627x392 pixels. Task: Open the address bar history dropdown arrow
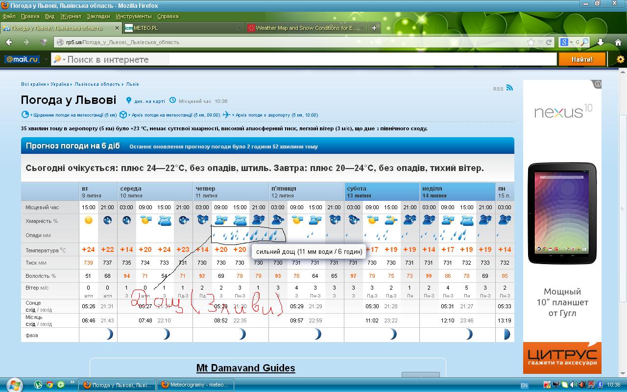[540, 42]
